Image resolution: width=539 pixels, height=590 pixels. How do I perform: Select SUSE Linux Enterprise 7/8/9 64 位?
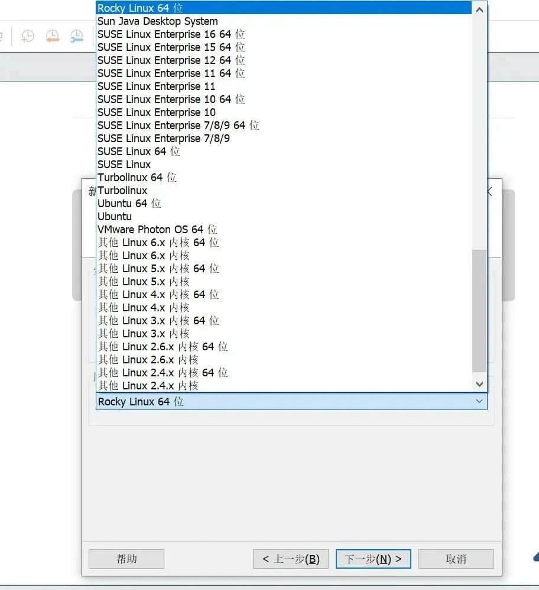(284, 125)
